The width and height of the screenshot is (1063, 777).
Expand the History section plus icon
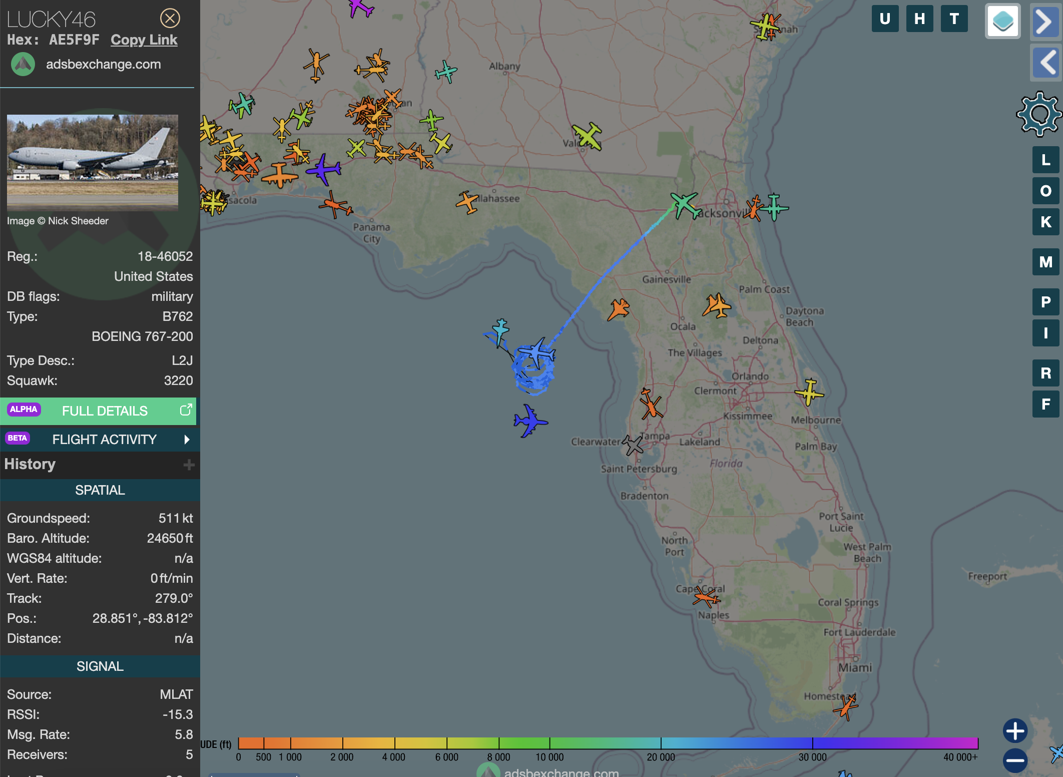click(189, 465)
